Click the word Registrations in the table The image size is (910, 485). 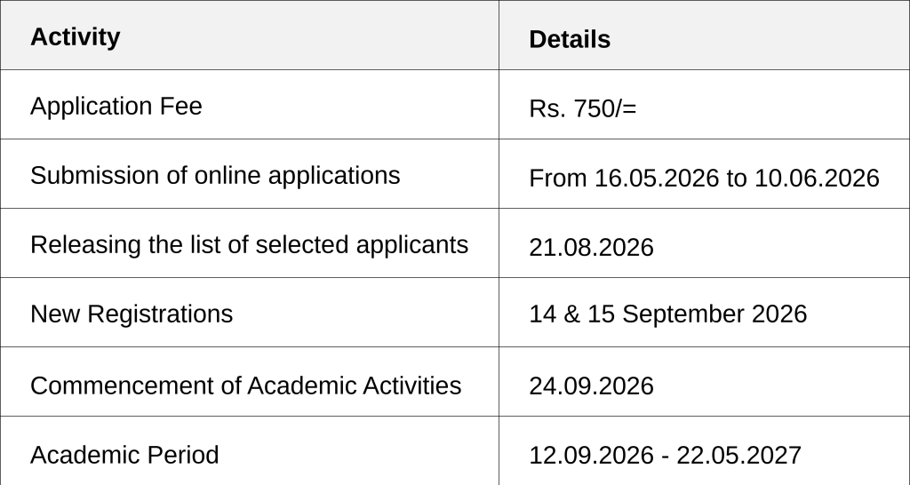click(x=160, y=314)
